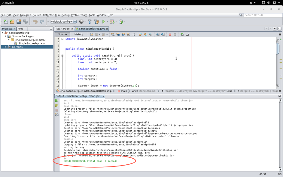Image resolution: width=283 pixels, height=177 pixels.
Task: Collapse the SimpleBattleship project node
Action: point(2,33)
